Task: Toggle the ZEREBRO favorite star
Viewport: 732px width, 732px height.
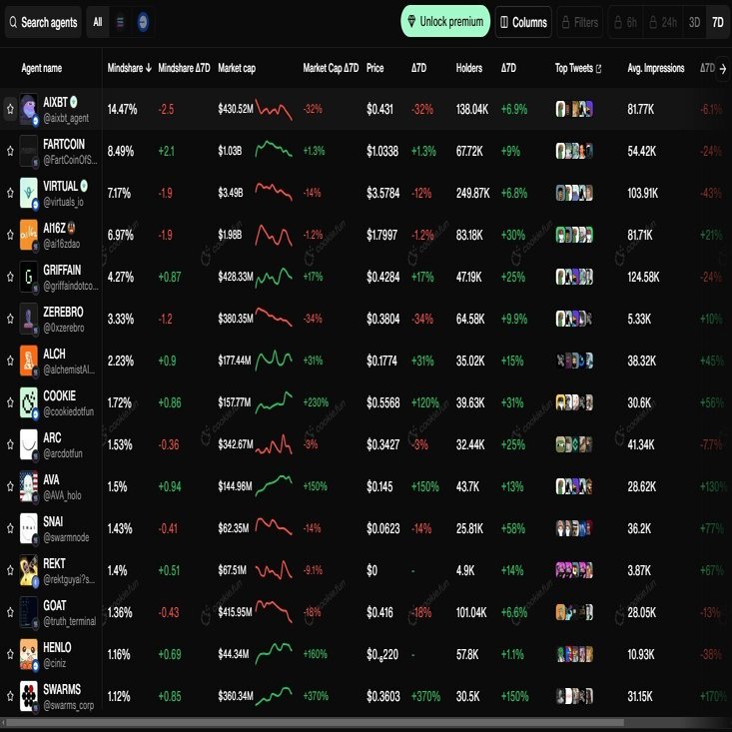Action: [x=10, y=319]
